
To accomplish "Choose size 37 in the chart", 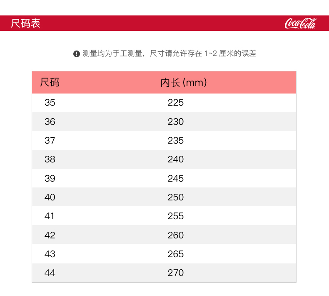I will pyautogui.click(x=50, y=141).
